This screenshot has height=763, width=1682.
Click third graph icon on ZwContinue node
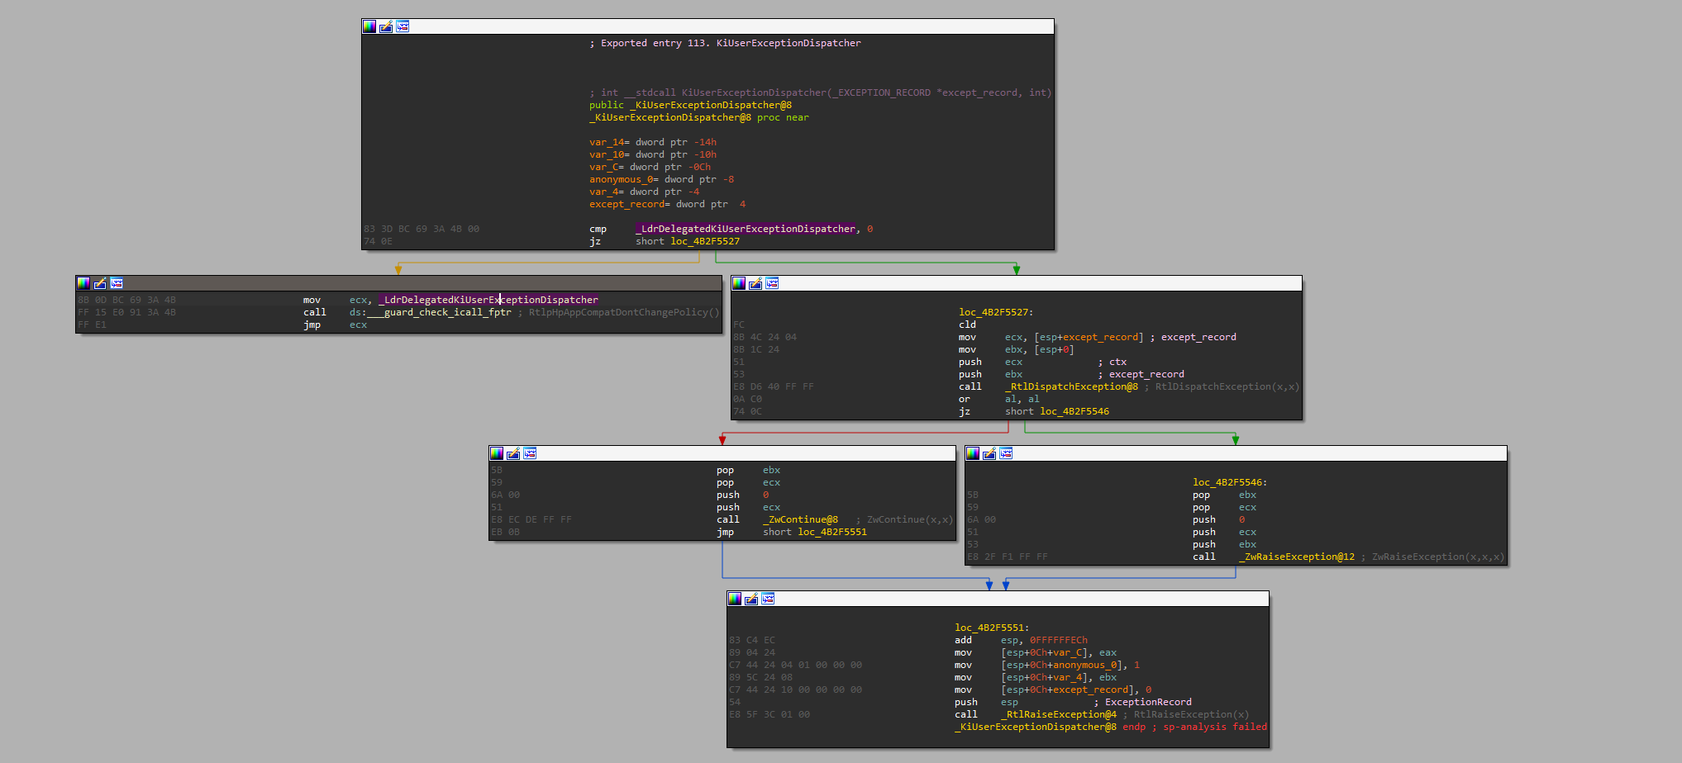[x=530, y=453]
